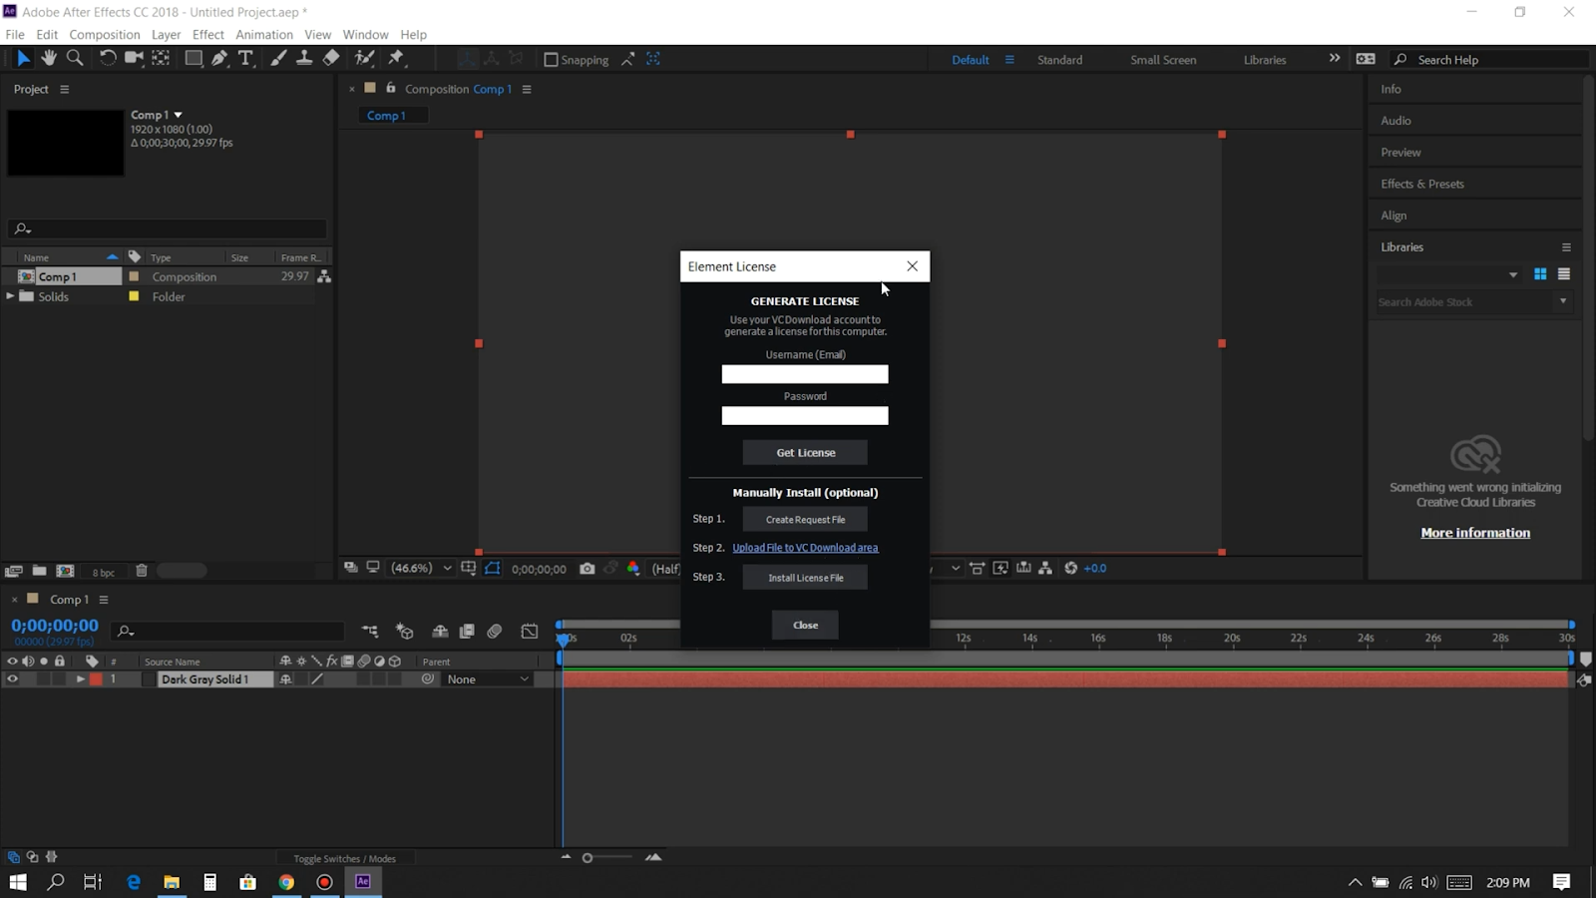
Task: Open Parent None dropdown for layer
Action: pos(486,679)
